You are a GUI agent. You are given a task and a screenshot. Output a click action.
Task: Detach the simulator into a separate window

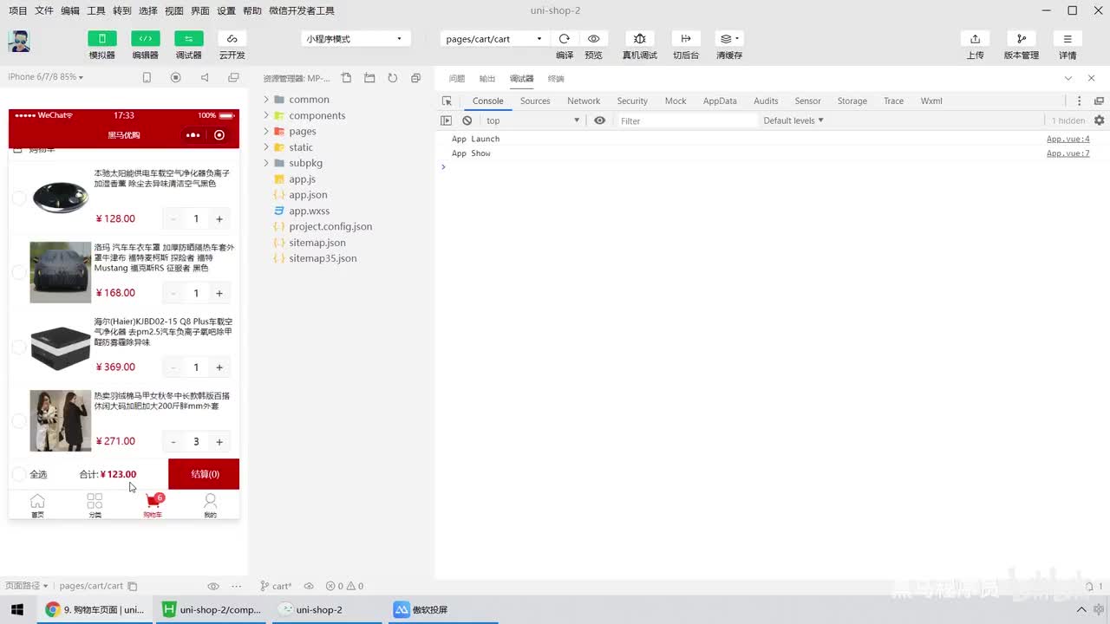point(233,77)
